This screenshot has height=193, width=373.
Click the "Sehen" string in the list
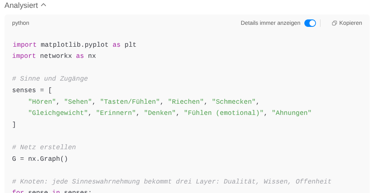pyautogui.click(x=78, y=101)
